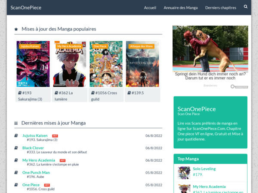Open chapter #1056 Cross guild card link
Screen dimensions: 258x193
click(x=104, y=96)
